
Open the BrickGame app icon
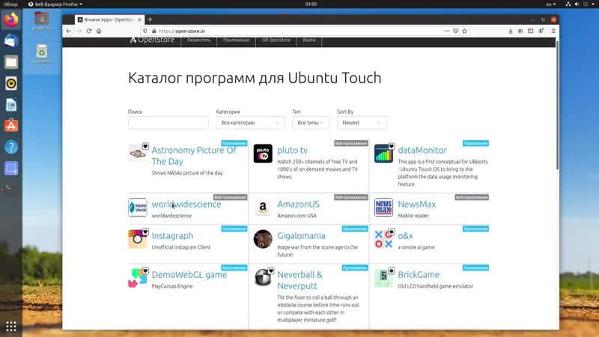pyautogui.click(x=383, y=278)
